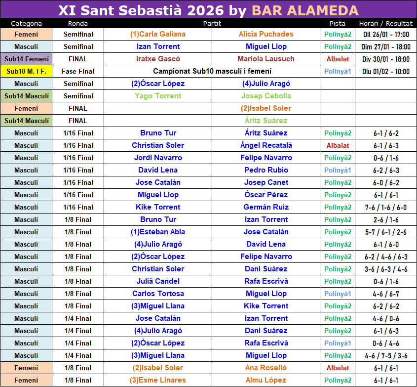This screenshot has height=387, width=417.
Task: Click the Fase Final round cell
Action: 78,71
